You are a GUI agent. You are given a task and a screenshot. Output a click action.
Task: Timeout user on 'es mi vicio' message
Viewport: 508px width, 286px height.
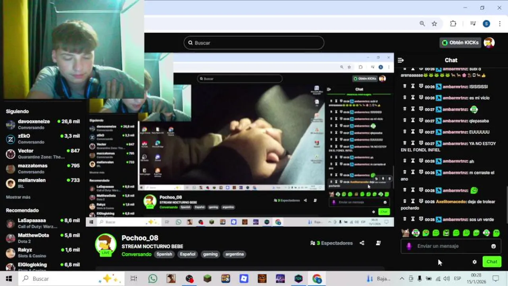pyautogui.click(x=413, y=97)
